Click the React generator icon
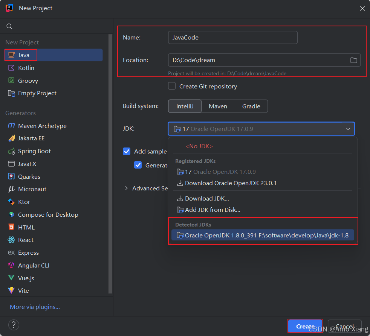The image size is (370, 336). coord(11,240)
